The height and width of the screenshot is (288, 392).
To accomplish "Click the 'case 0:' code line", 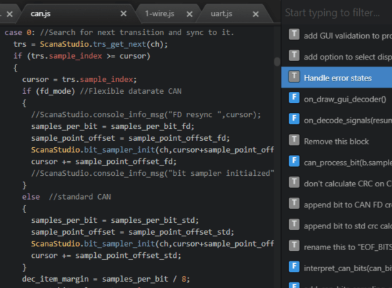I will tap(119, 32).
